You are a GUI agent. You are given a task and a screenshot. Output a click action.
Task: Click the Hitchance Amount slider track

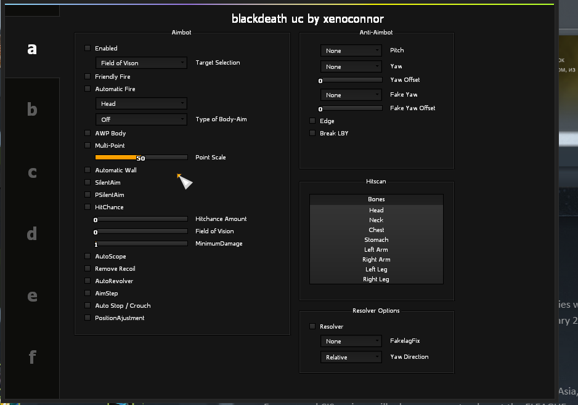pyautogui.click(x=141, y=219)
